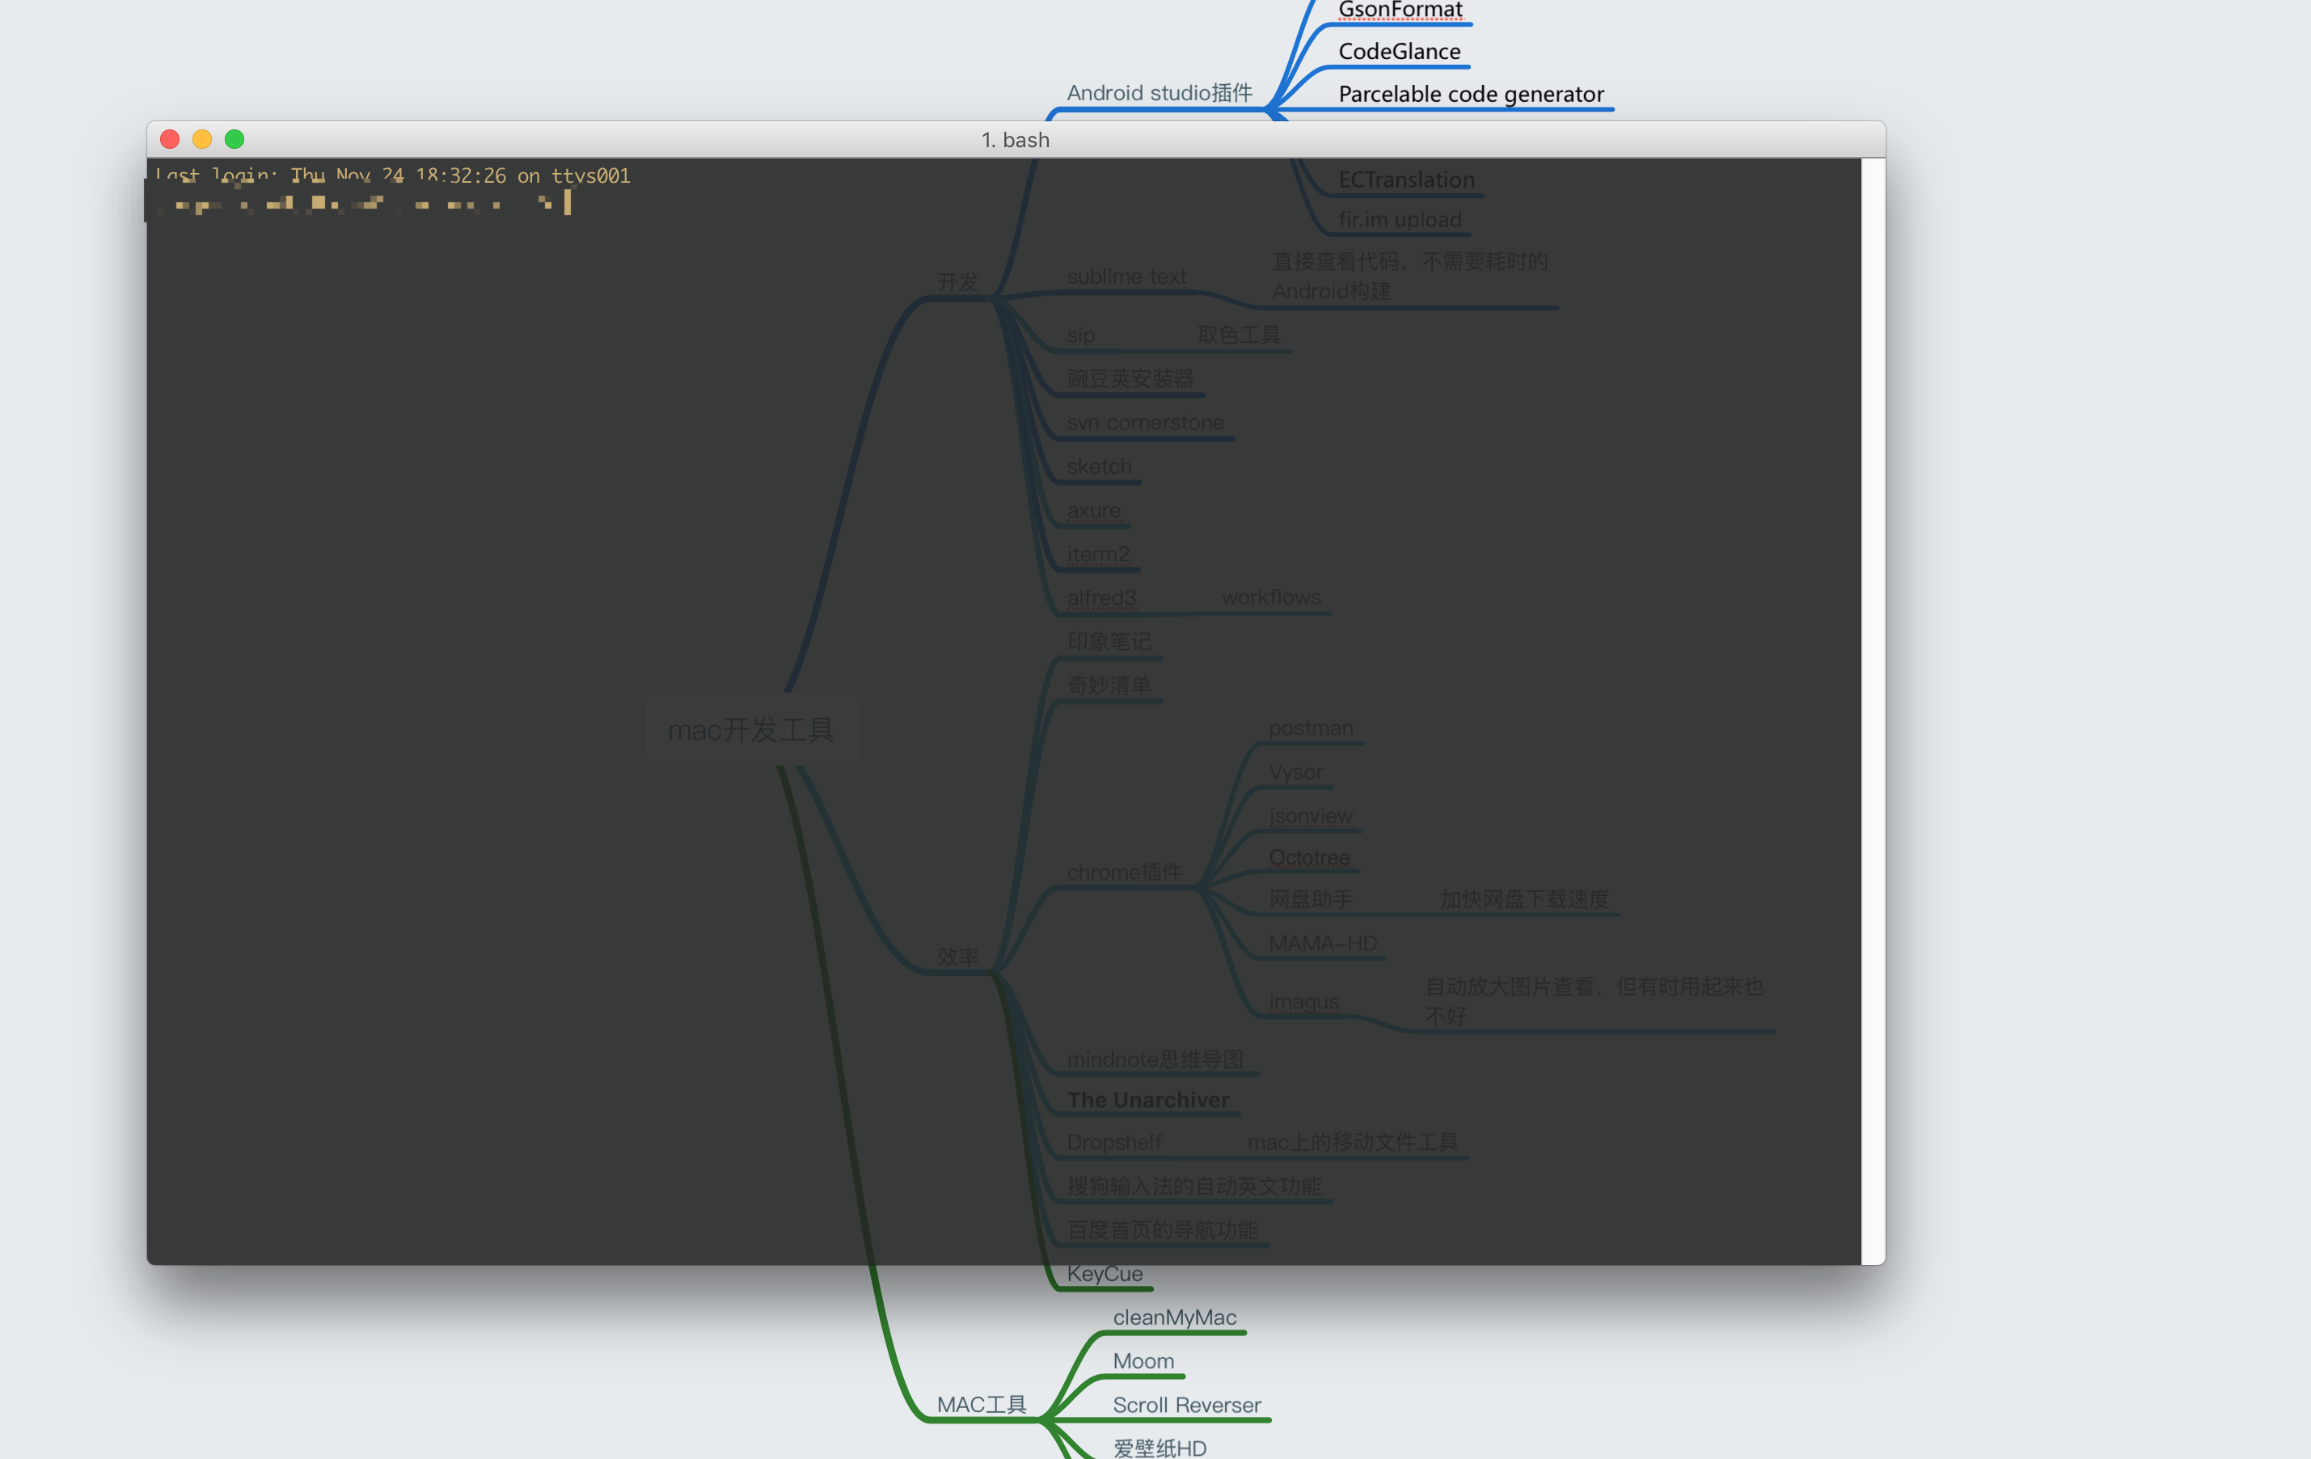Select the dimmed Dropshelf node
Image resolution: width=2311 pixels, height=1459 pixels.
tap(1113, 1142)
